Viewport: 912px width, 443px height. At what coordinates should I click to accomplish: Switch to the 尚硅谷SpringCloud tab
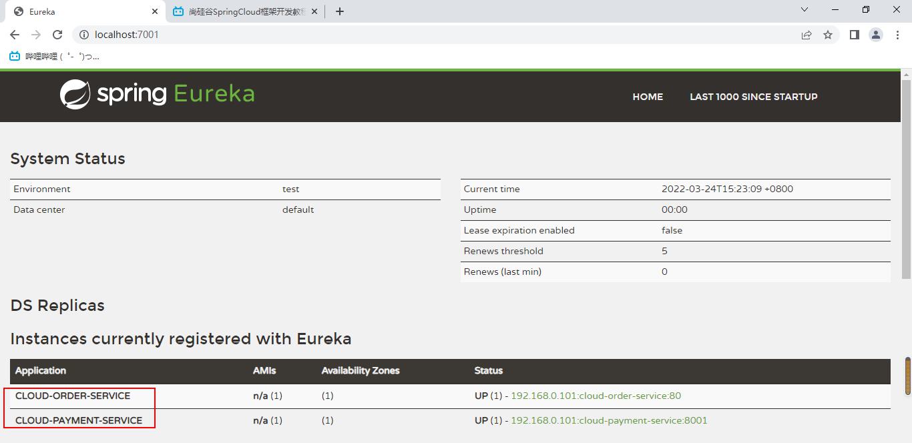tap(245, 11)
